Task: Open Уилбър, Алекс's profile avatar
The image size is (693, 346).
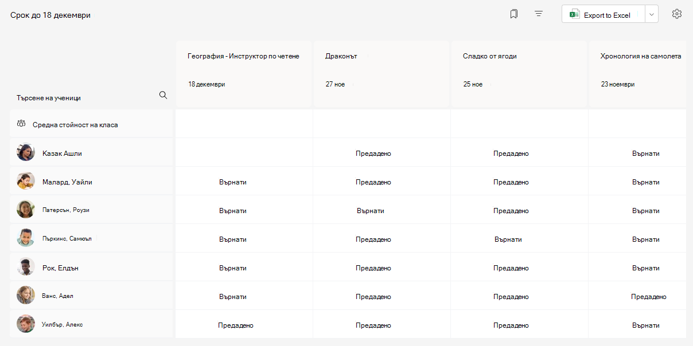Action: pos(26,324)
